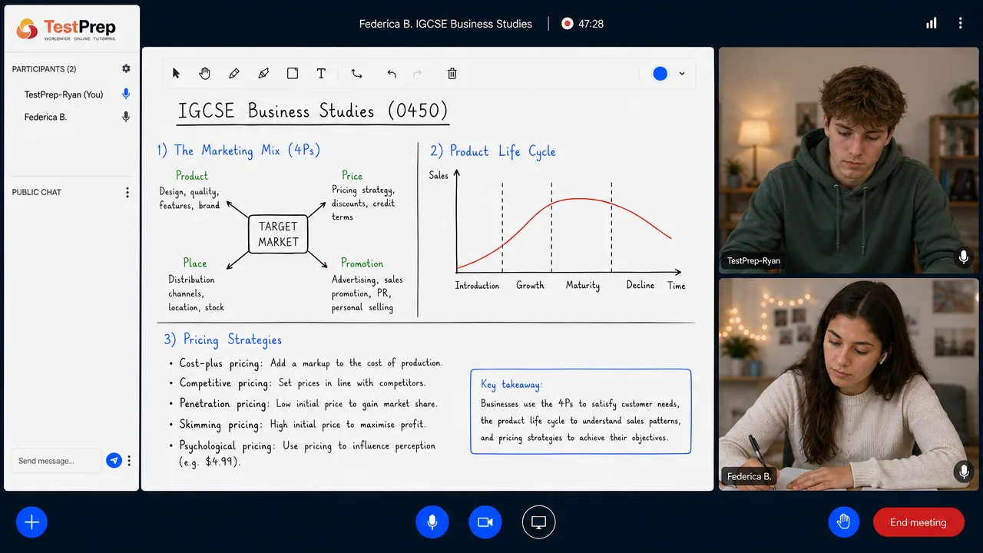This screenshot has width=983, height=553.
Task: Toggle microphone mute in bottom bar
Action: pyautogui.click(x=432, y=522)
